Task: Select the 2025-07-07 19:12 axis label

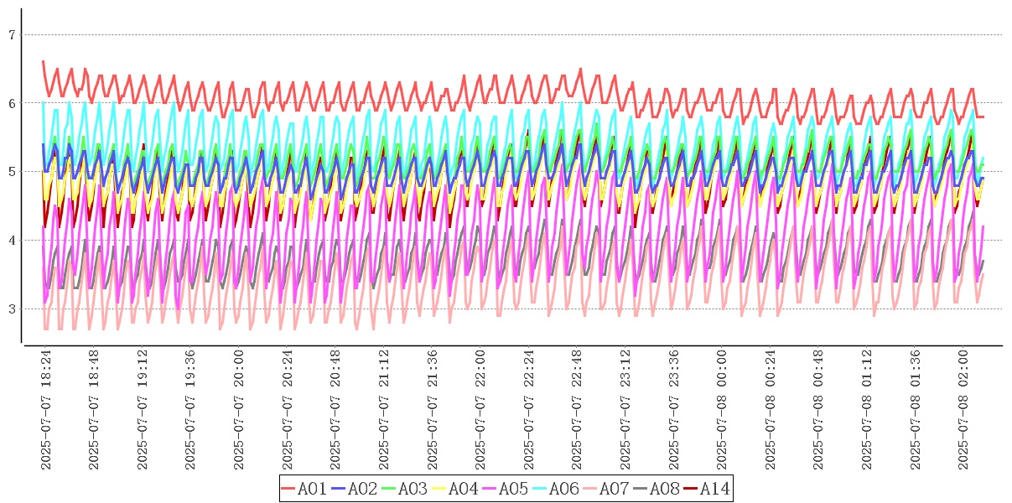Action: 143,410
